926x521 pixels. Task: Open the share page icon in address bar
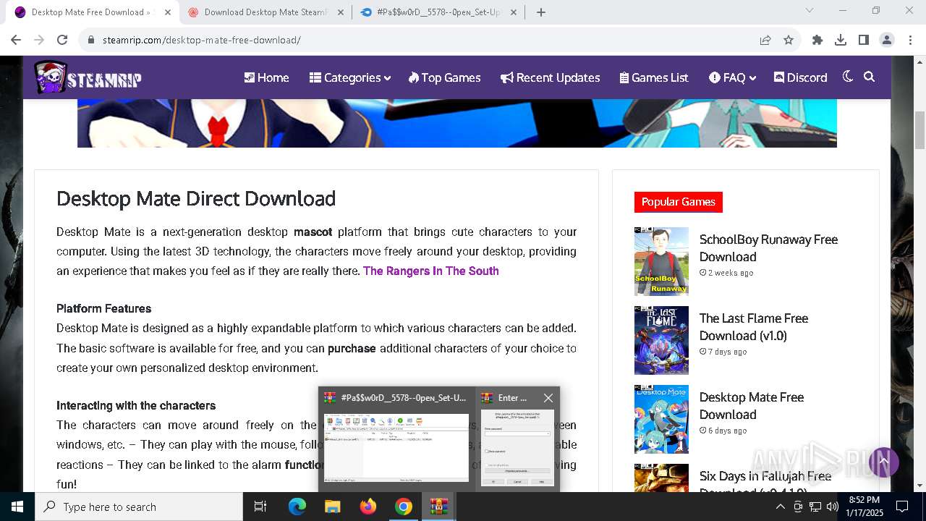click(x=765, y=41)
